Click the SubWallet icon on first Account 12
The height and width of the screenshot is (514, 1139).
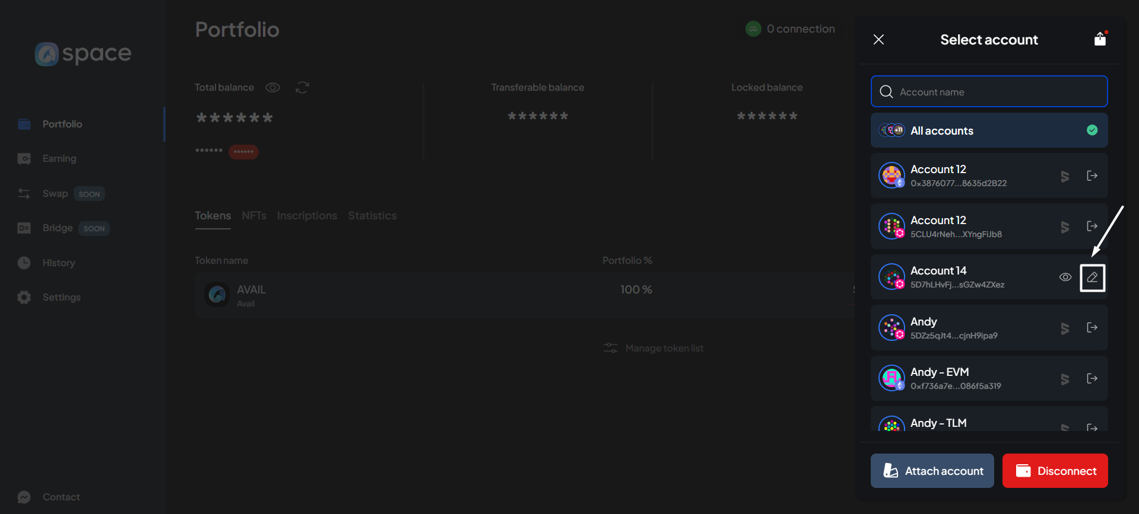click(1065, 176)
